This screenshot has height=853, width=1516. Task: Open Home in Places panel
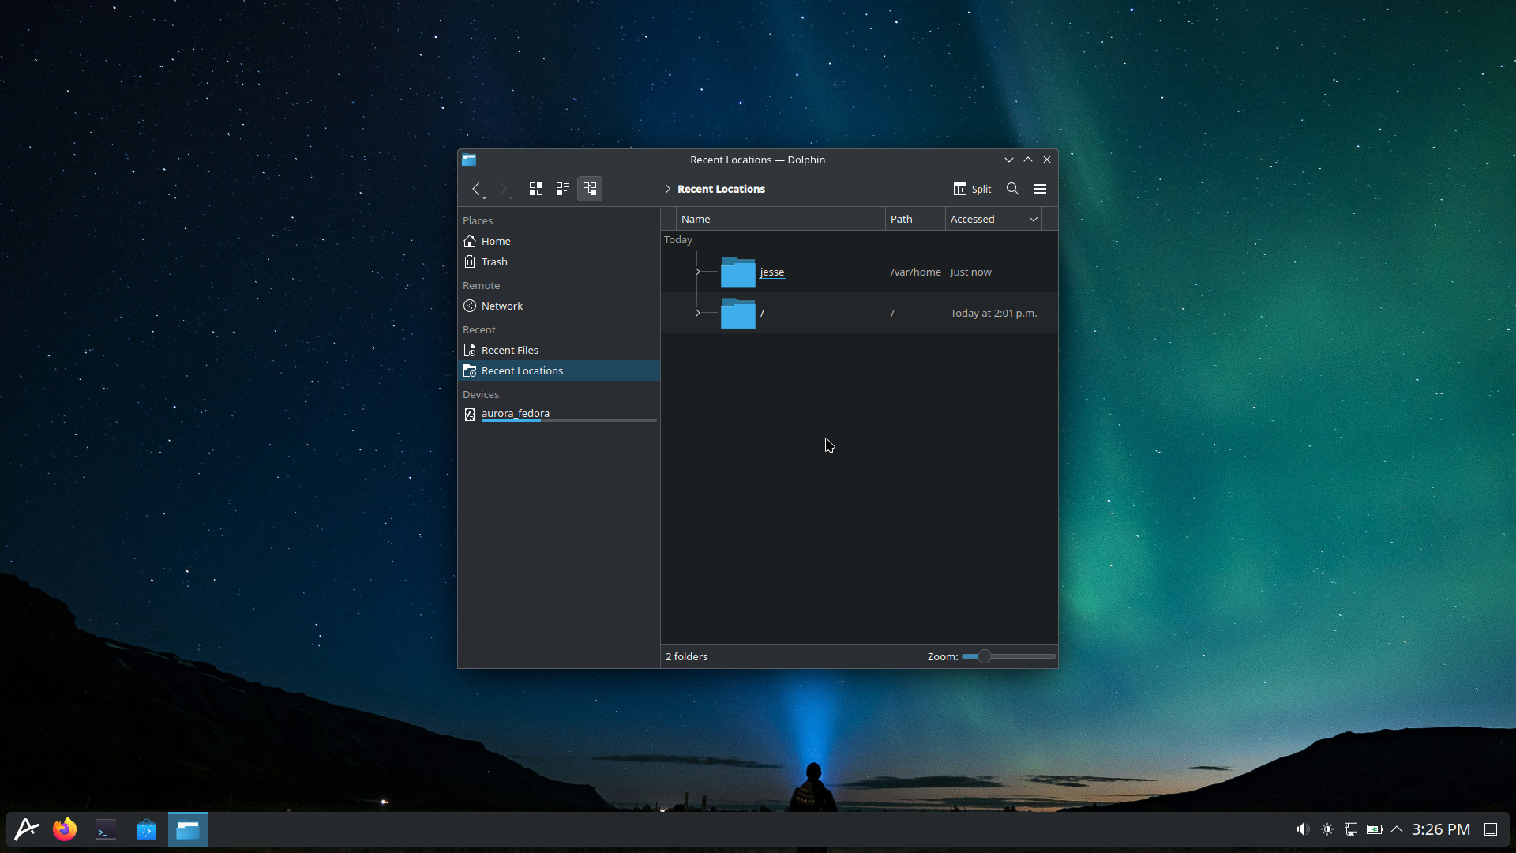click(x=558, y=241)
